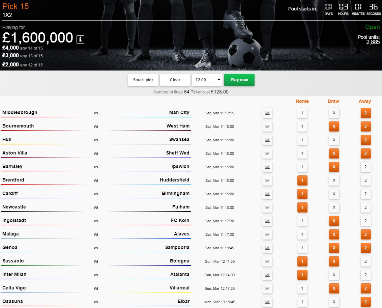View statistics icon for Aston Villa match
The height and width of the screenshot is (308, 382).
(267, 153)
